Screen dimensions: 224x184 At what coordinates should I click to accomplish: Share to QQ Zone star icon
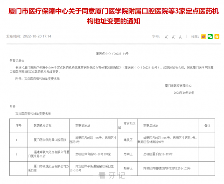217,36
